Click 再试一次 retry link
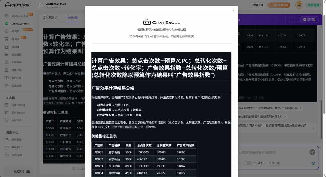Screen dimensions: 326x177 [x=244, y=98]
